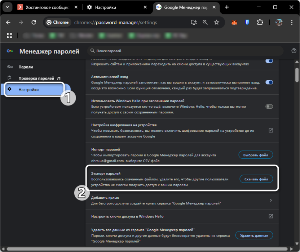Click the Импорт паролей title text

(x=105, y=149)
